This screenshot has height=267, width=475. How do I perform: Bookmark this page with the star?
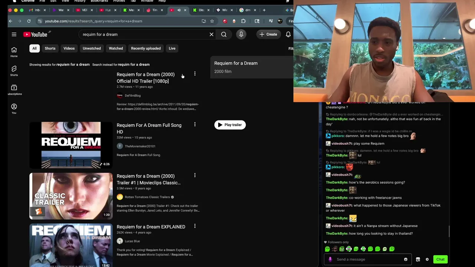212,21
